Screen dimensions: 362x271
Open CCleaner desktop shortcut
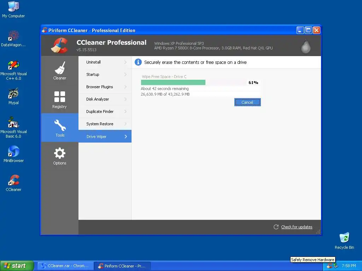(x=13, y=183)
